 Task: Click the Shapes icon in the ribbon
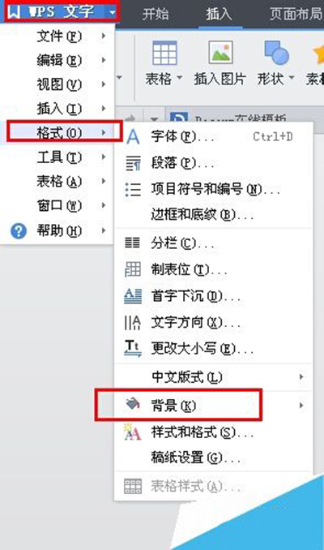(x=276, y=53)
